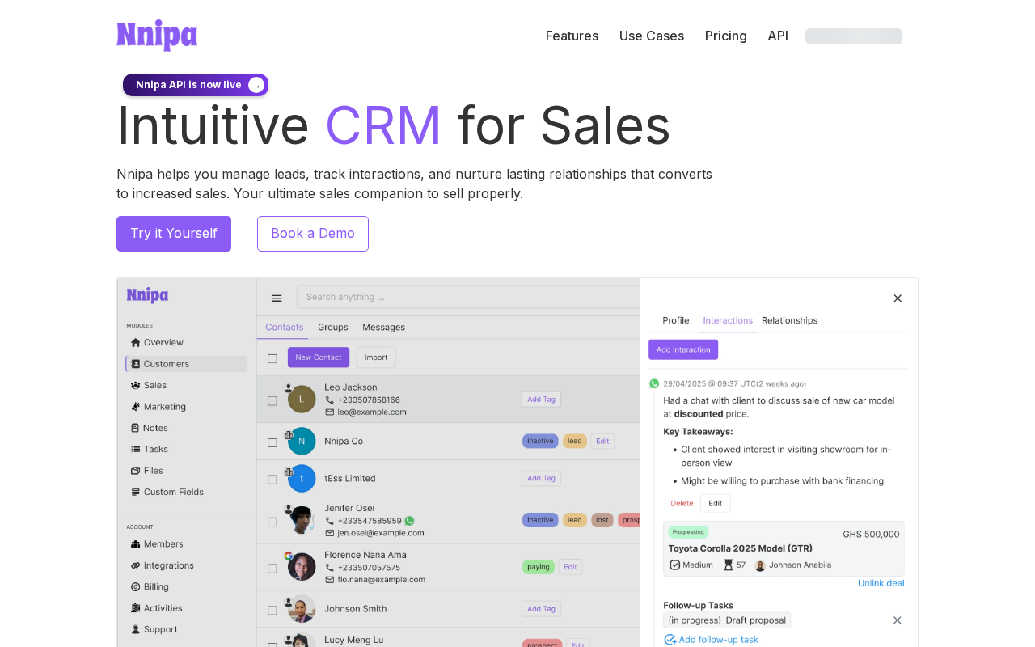
Task: Select the Interactions tab in side panel
Action: point(728,321)
